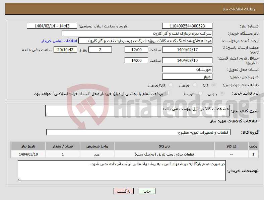Select the متوسط purchase type radio
Image resolution: width=264 pixels, height=200 pixels.
click(201, 93)
